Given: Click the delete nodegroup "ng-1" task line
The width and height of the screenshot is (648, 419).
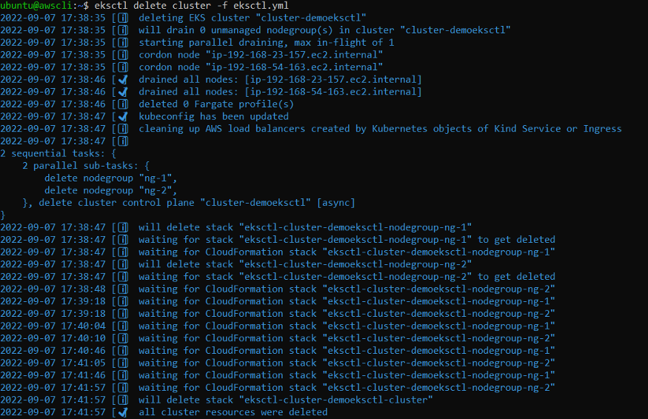Looking at the screenshot, I should (x=110, y=178).
